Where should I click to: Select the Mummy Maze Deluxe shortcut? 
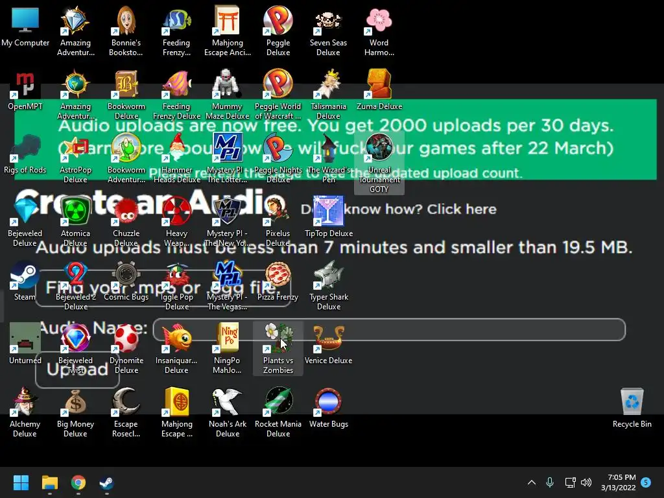228,95
